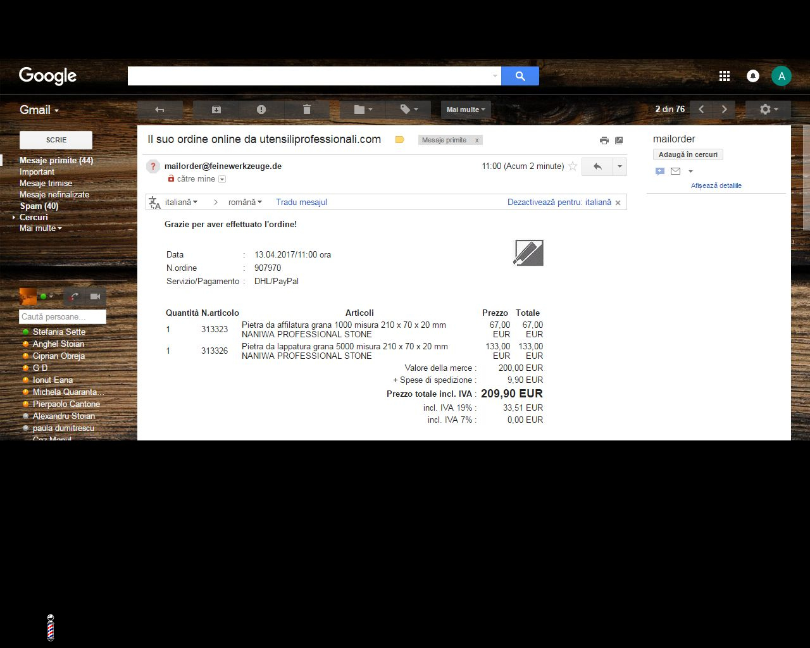The height and width of the screenshot is (648, 810).
Task: Focus the Caută persoane field
Action: (x=63, y=316)
